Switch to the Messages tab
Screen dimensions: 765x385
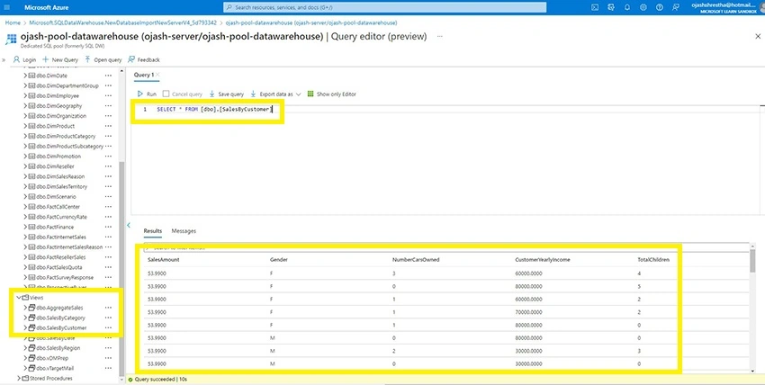[184, 231]
